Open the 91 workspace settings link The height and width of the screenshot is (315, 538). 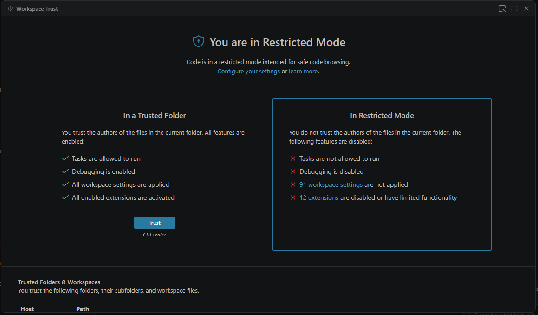331,184
